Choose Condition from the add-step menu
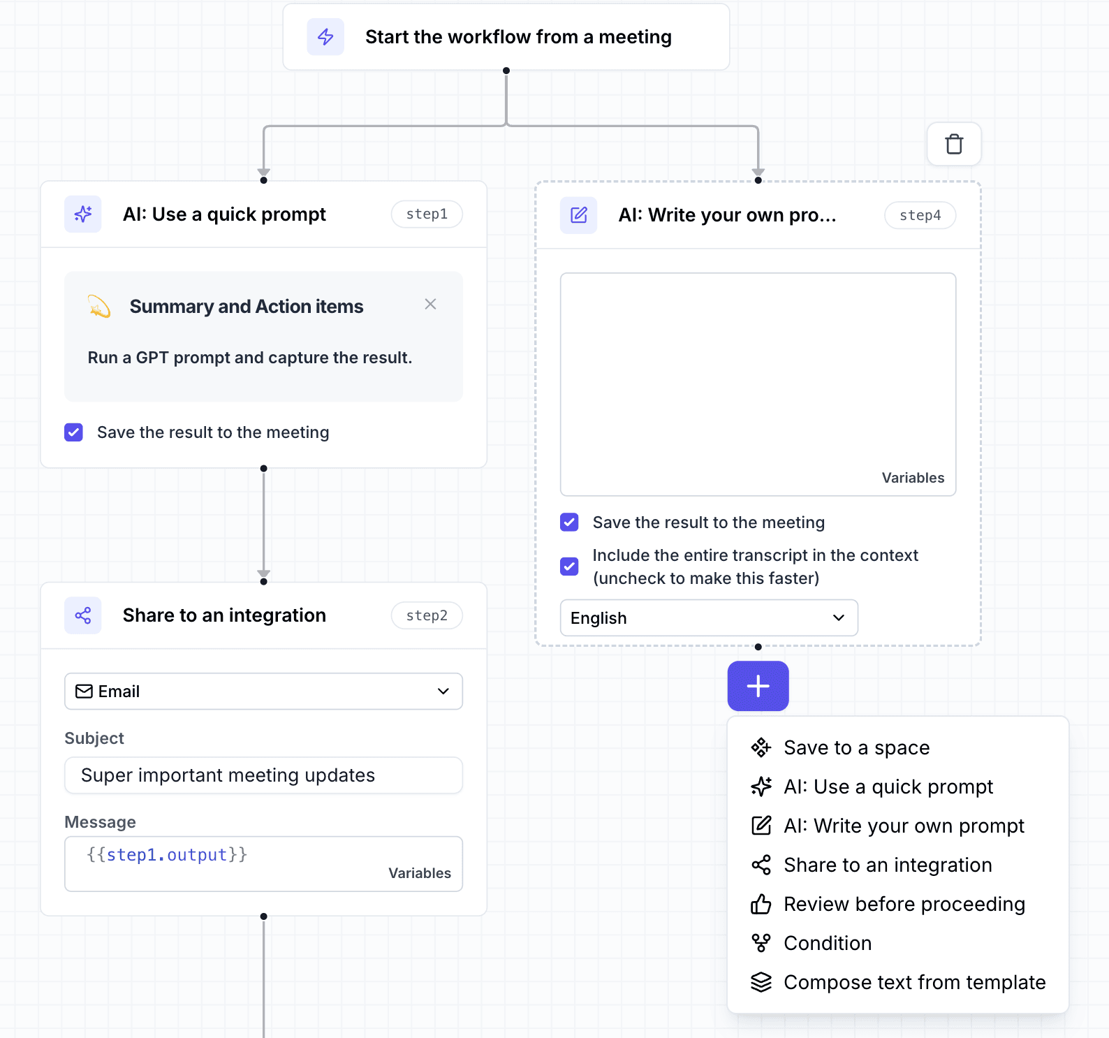 [898, 943]
